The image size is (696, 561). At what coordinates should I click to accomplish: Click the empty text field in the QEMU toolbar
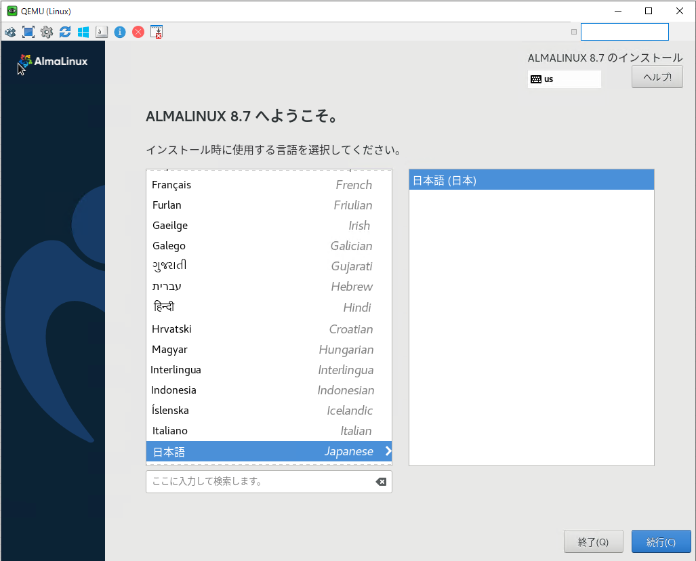coord(625,32)
